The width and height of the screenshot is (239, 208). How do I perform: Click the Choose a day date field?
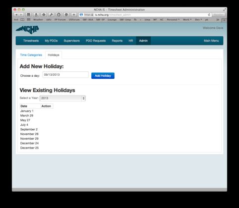click(65, 75)
